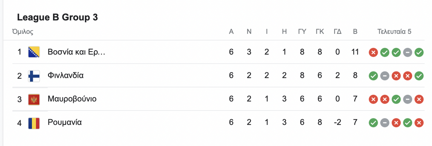Click the Τελευταία 5 column header
Image resolution: width=432 pixels, height=146 pixels.
pyautogui.click(x=394, y=32)
